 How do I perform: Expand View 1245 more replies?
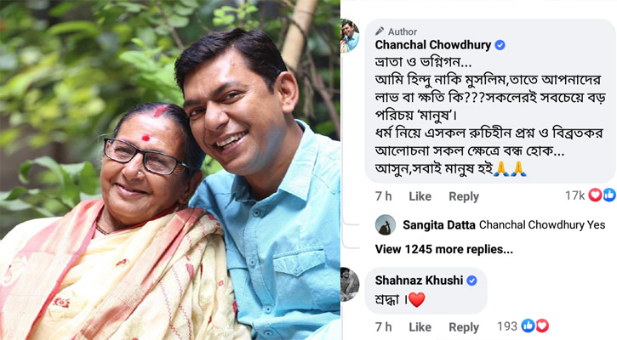tap(443, 249)
